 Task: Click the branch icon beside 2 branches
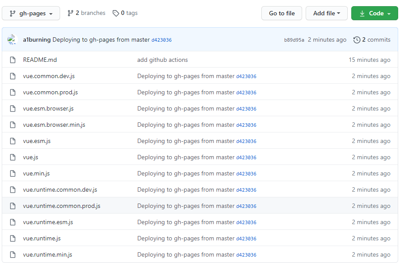pos(71,13)
